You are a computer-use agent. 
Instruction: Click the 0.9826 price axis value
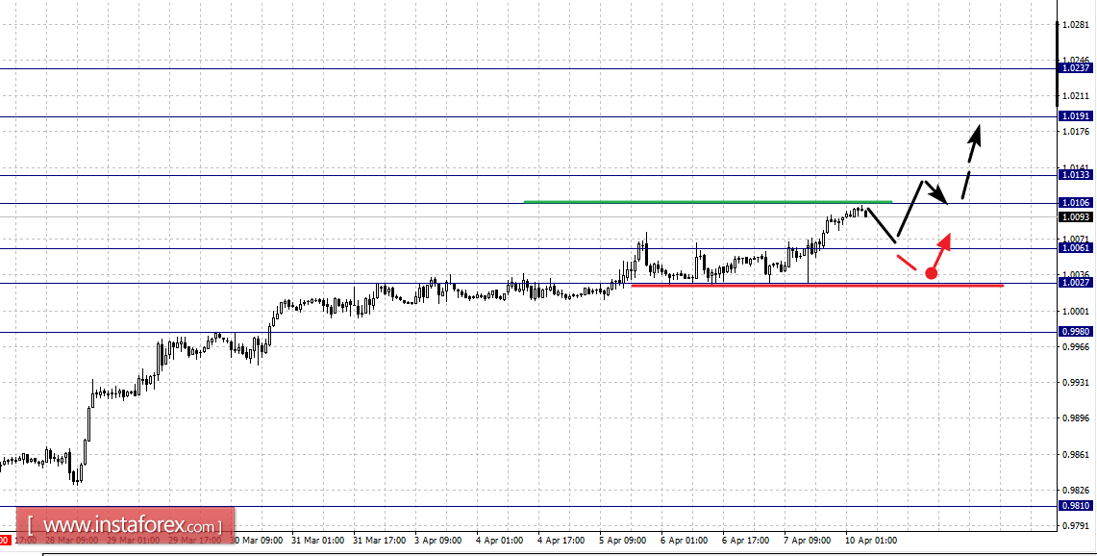(x=1075, y=491)
